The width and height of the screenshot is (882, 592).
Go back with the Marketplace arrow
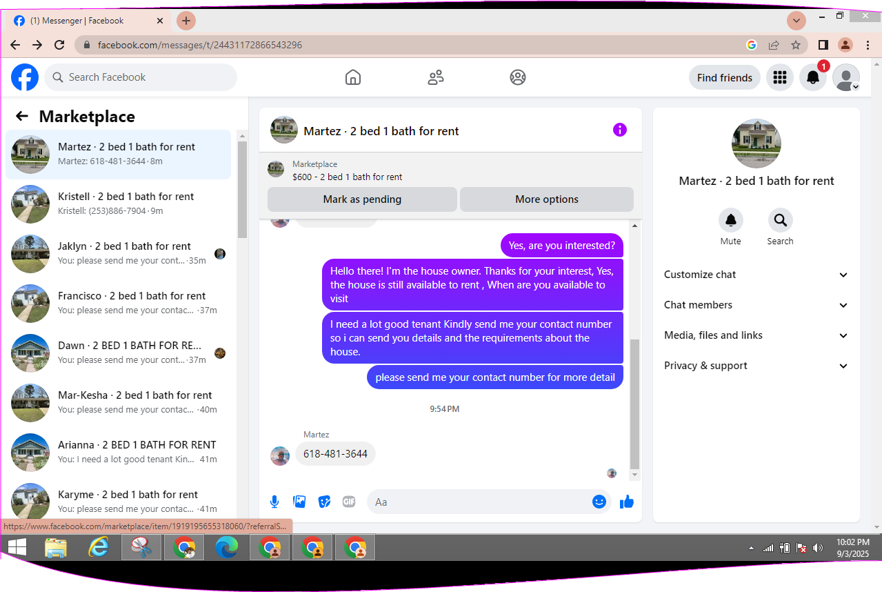[22, 116]
